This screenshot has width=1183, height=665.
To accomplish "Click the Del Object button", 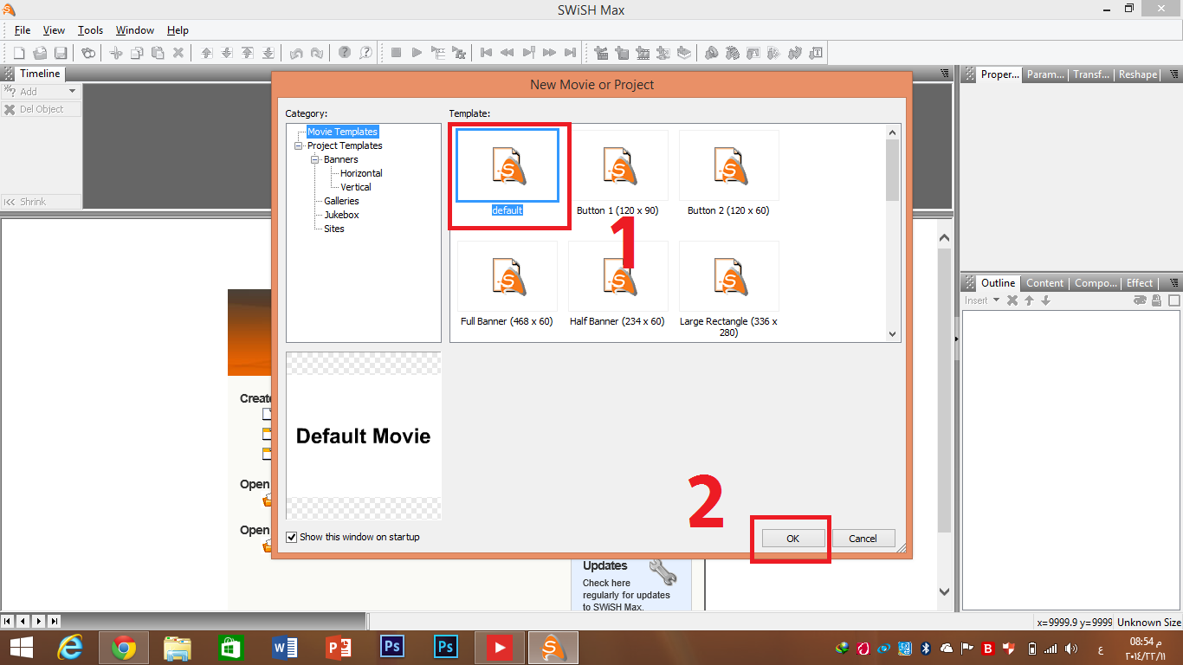I will tap(41, 109).
